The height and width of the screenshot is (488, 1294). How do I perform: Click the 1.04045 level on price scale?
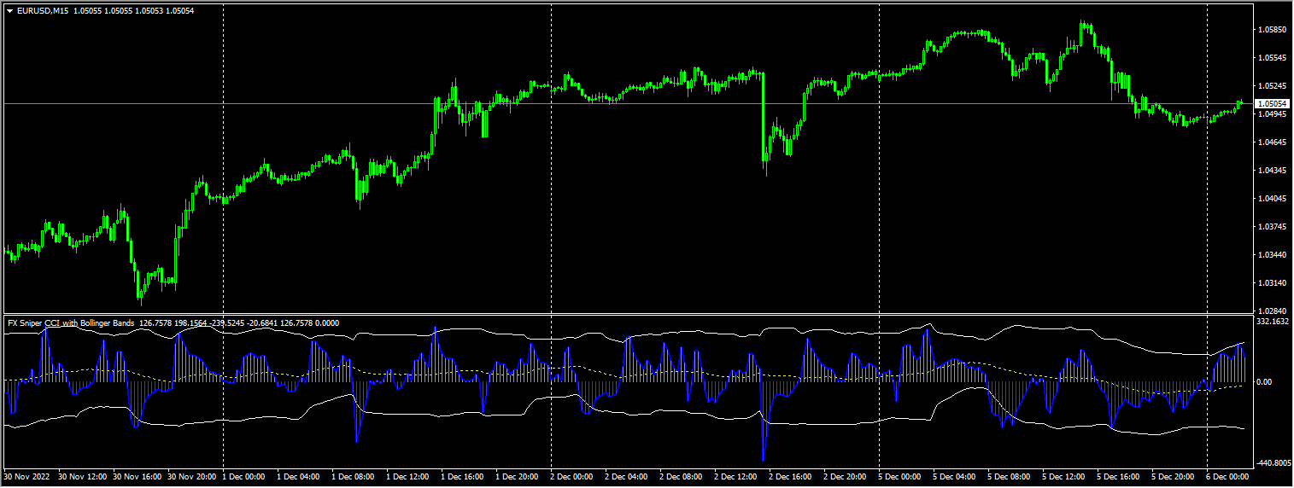(x=1272, y=199)
